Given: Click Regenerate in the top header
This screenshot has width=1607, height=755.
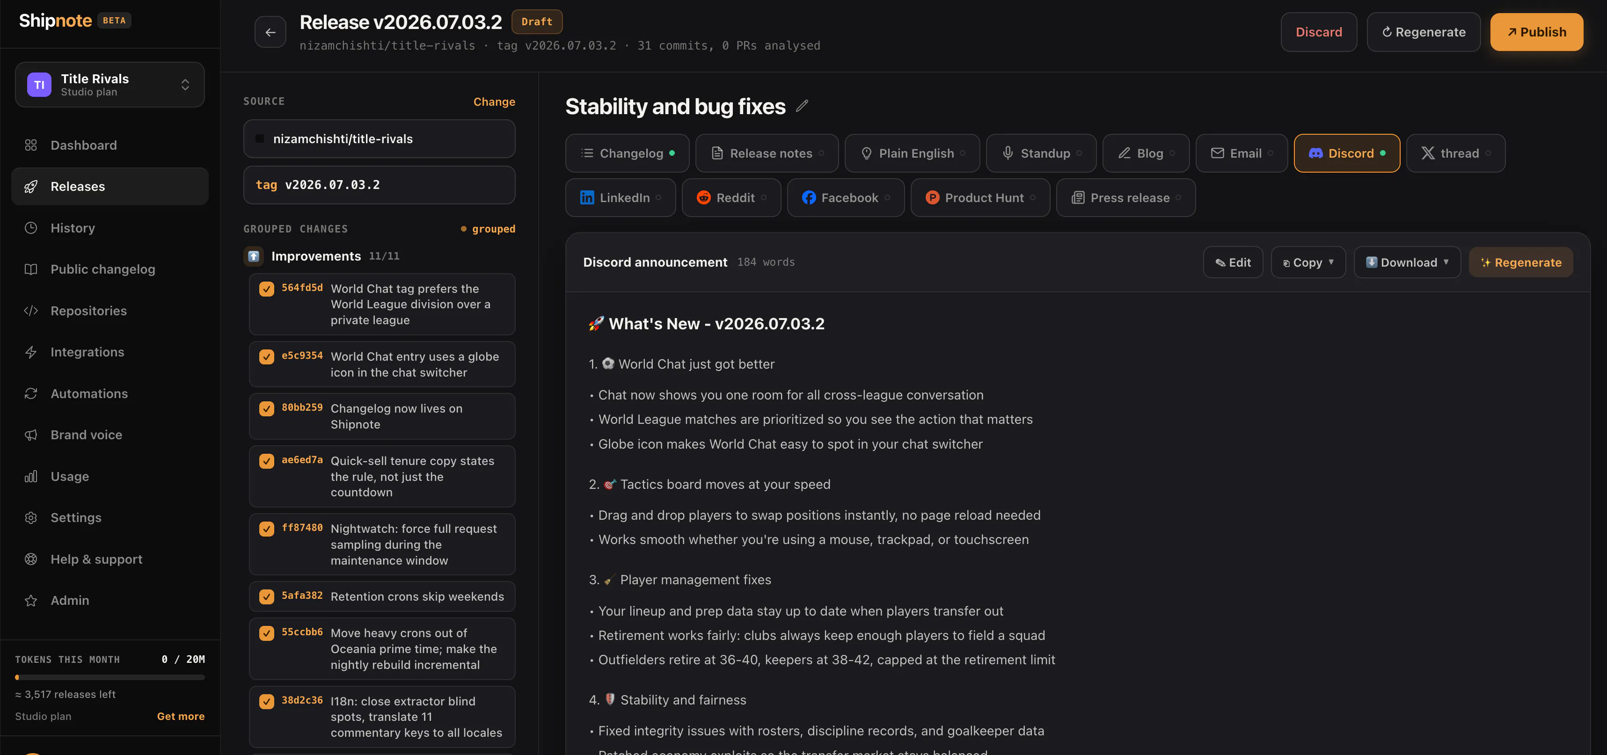Looking at the screenshot, I should (1423, 32).
